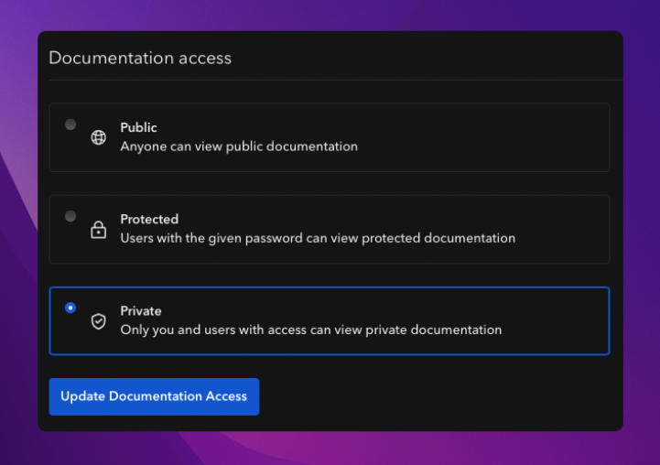Click the bold Private option title

click(x=141, y=311)
